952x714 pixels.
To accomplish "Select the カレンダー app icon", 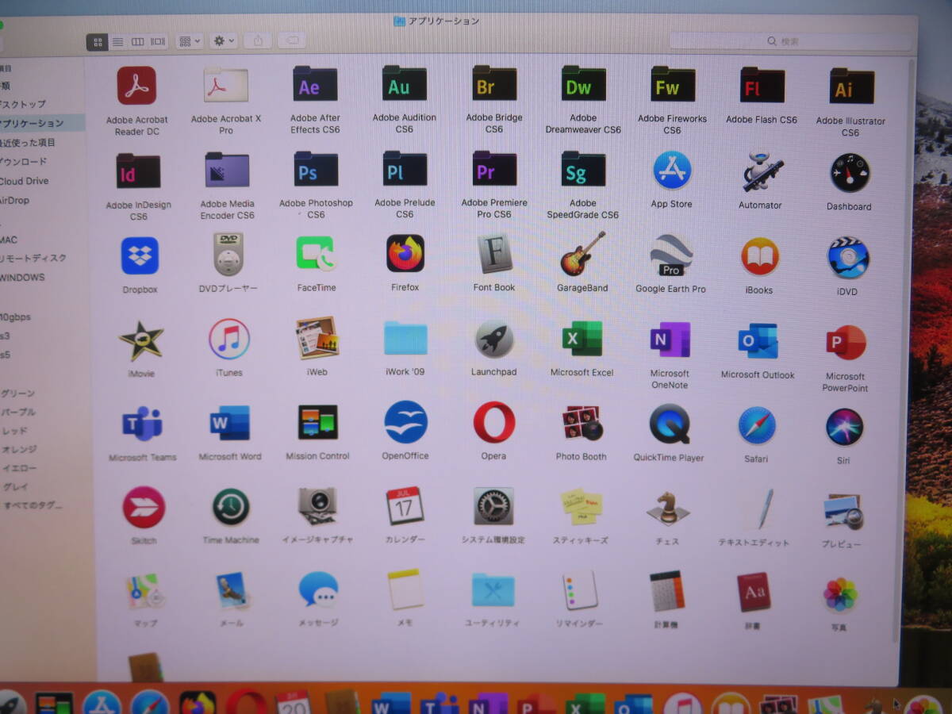I will point(405,506).
